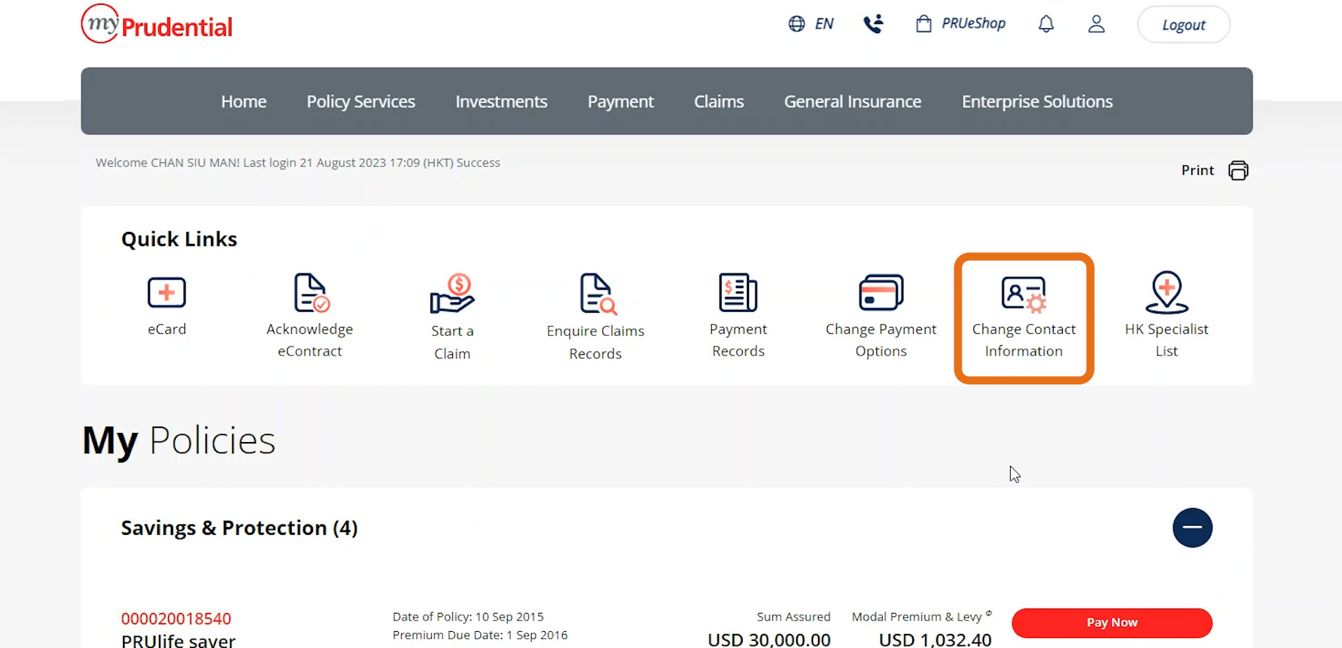
Task: Open policy 000020018540 details link
Action: (x=175, y=618)
